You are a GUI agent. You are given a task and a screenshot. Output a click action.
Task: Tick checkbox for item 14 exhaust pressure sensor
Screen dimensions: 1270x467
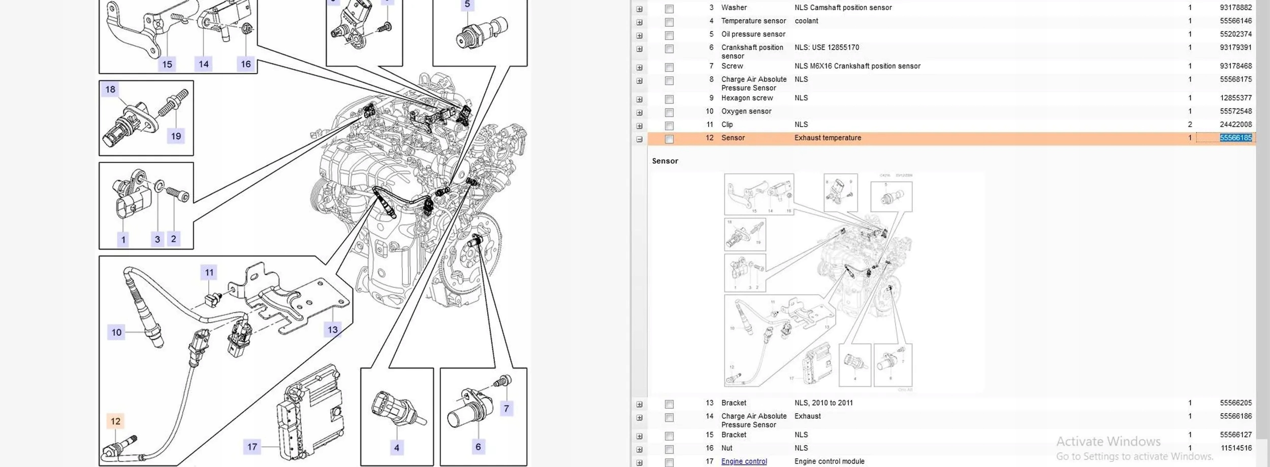coord(669,418)
